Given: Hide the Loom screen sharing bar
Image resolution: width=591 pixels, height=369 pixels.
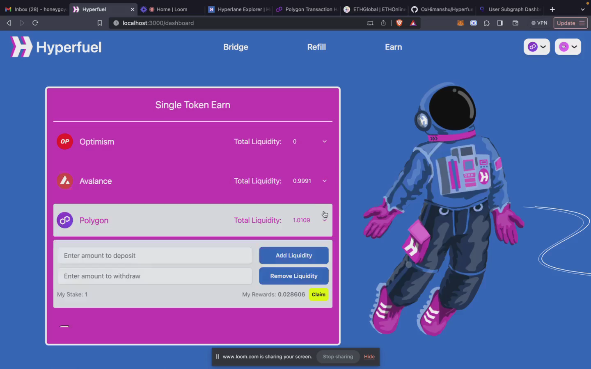Looking at the screenshot, I should pos(369,357).
